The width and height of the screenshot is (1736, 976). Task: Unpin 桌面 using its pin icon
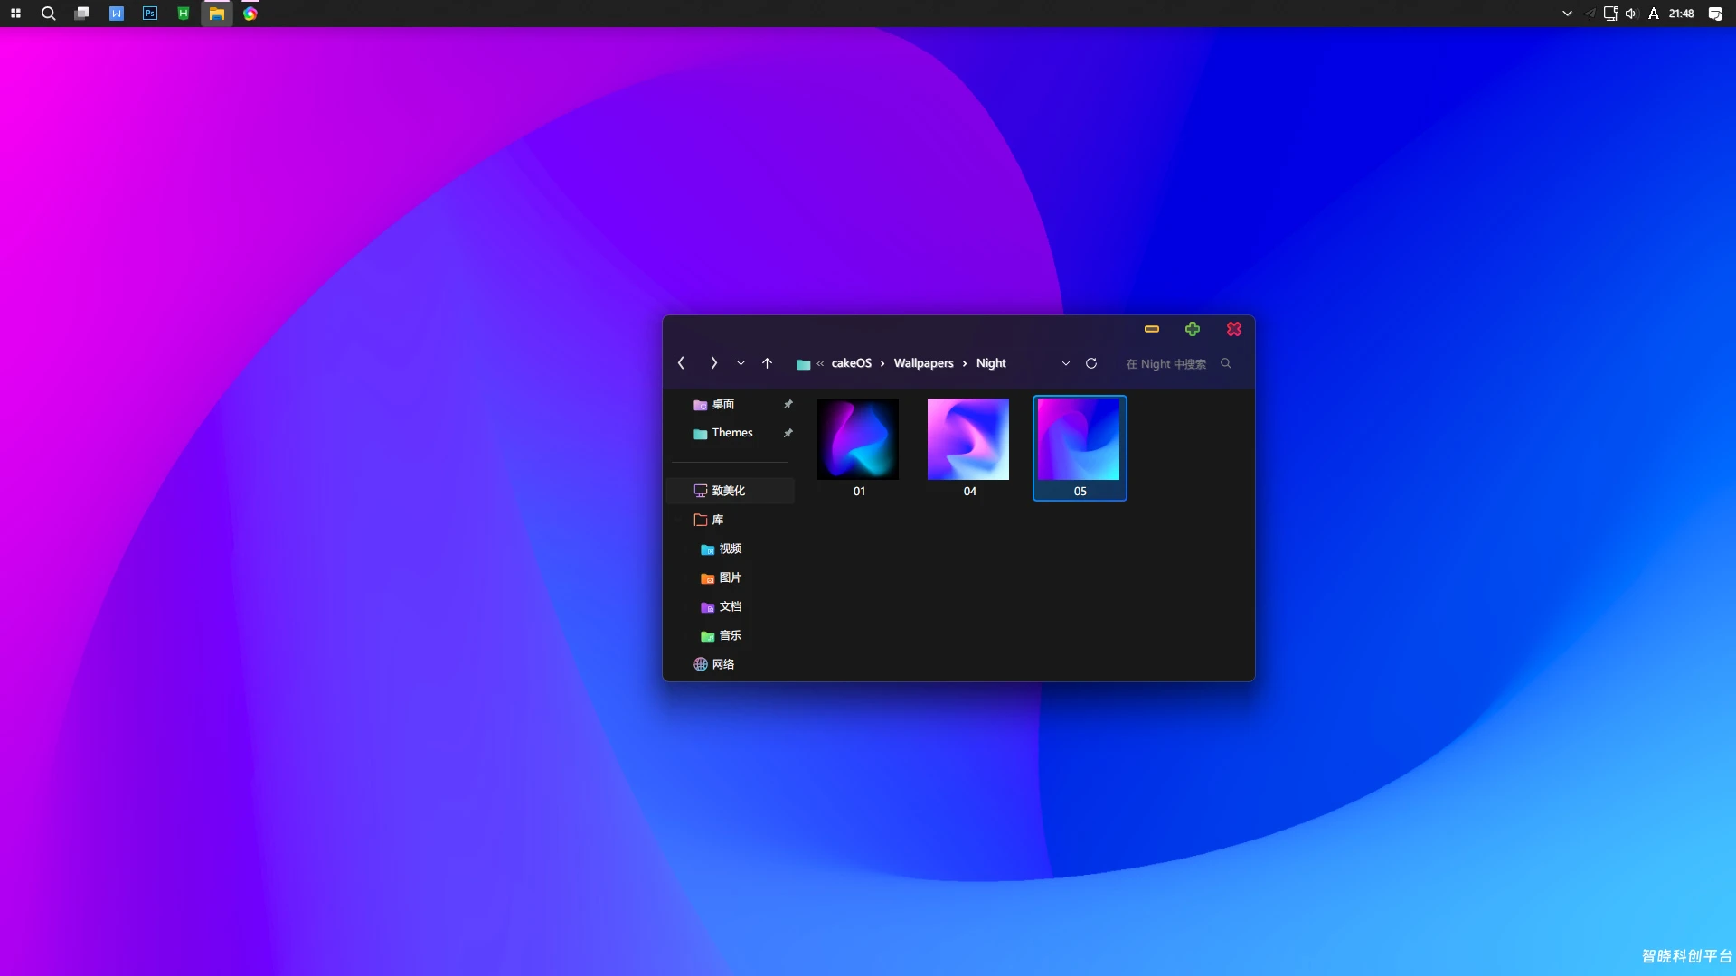tap(788, 404)
